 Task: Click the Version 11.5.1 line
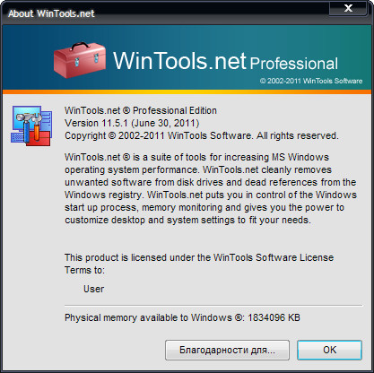pyautogui.click(x=132, y=123)
